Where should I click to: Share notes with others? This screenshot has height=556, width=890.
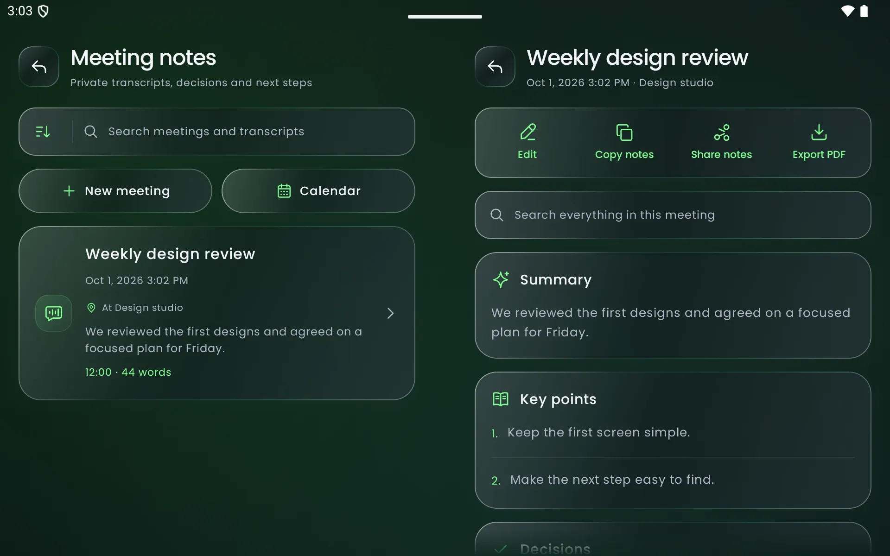tap(722, 143)
